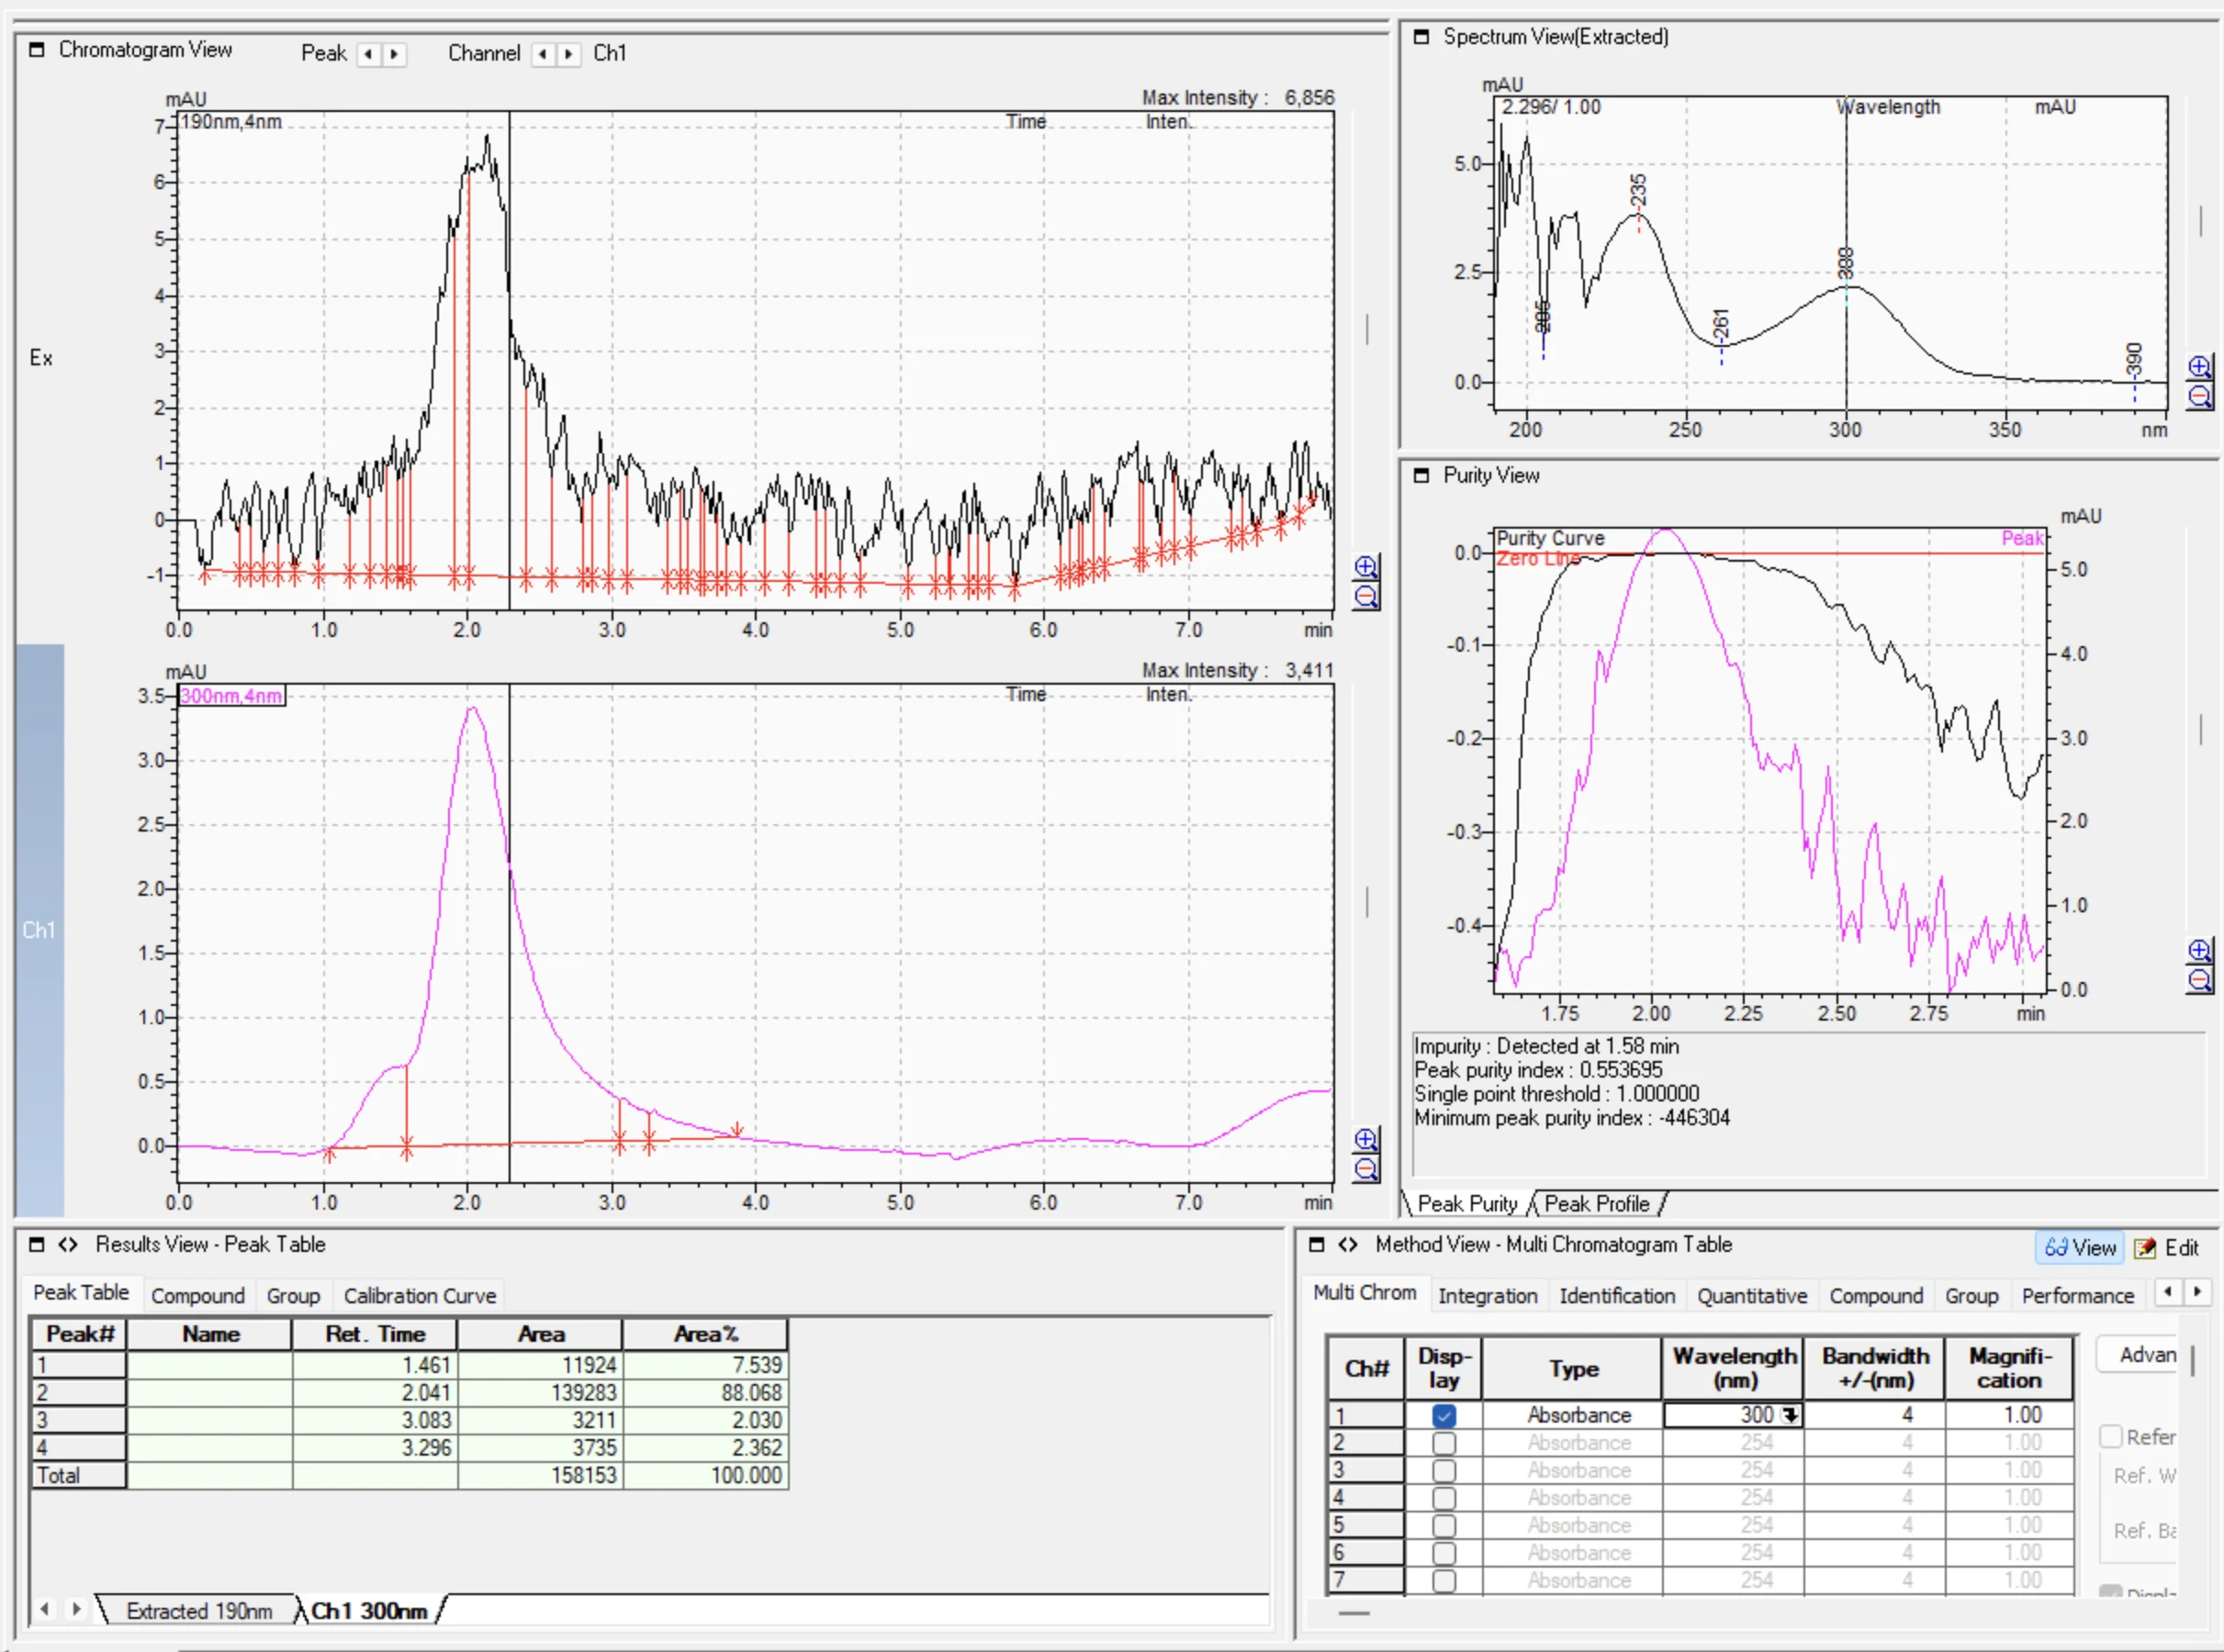Enable the Display checkbox for channel 3
The image size is (2224, 1652).
(1443, 1471)
